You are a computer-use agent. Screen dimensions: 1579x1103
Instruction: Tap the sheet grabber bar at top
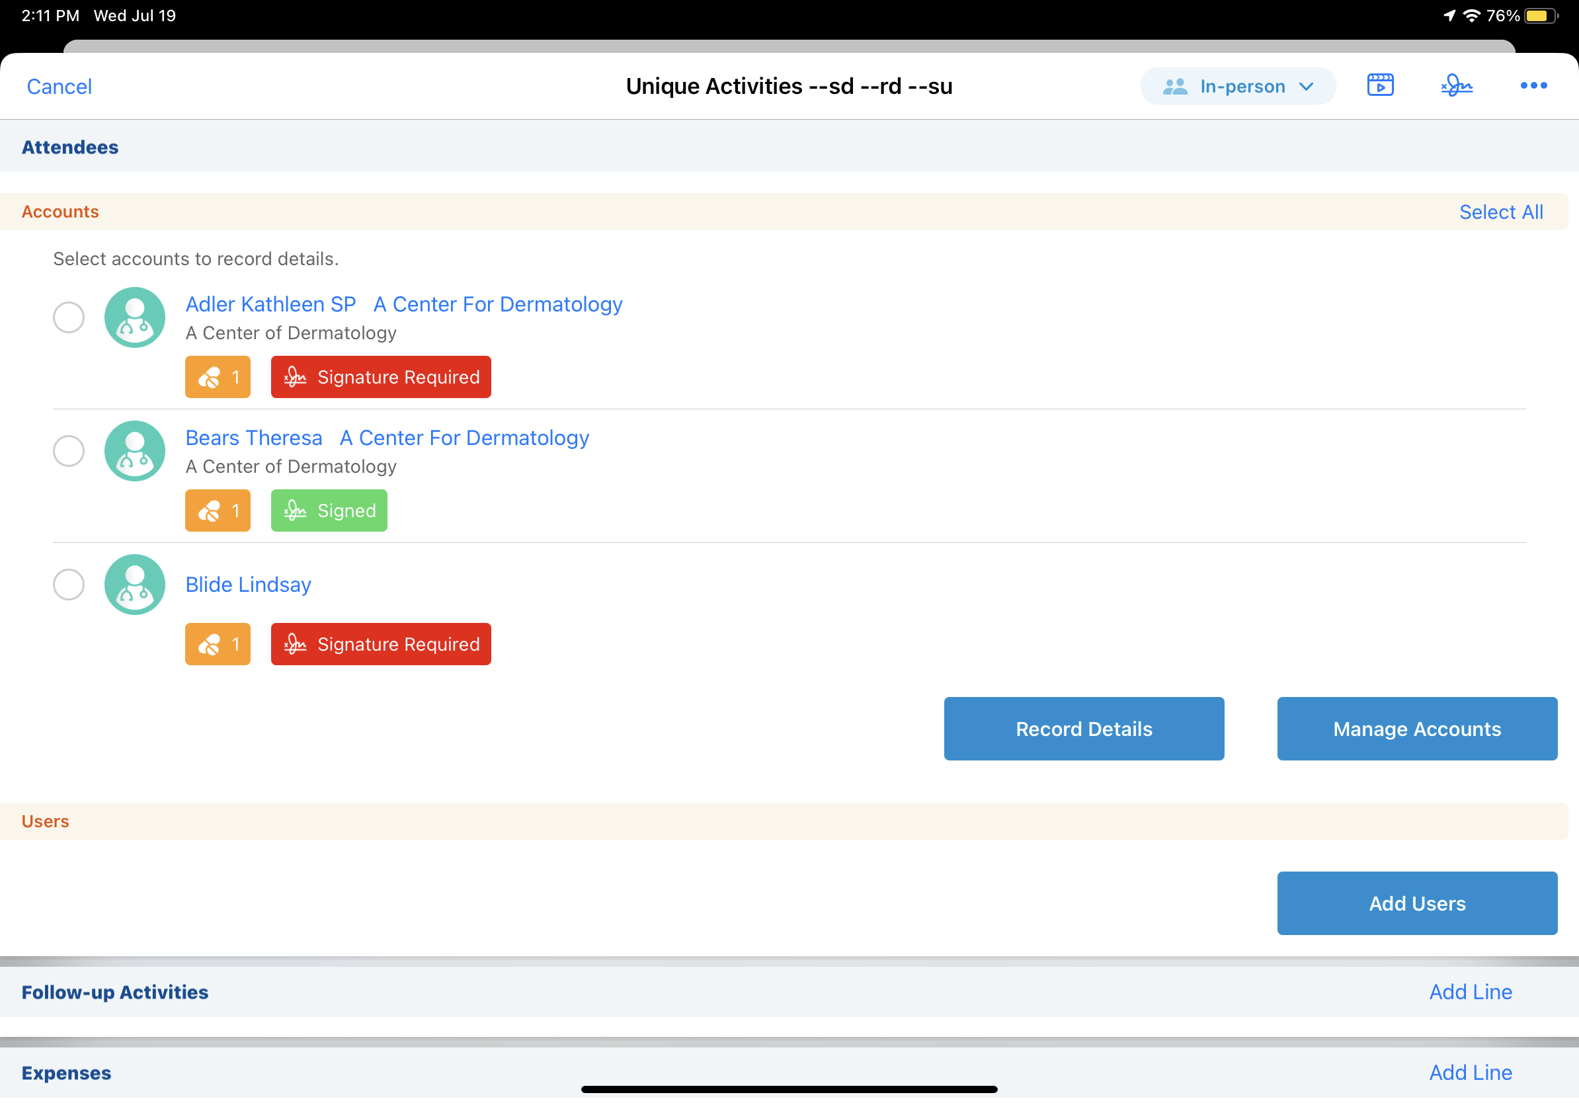click(789, 46)
